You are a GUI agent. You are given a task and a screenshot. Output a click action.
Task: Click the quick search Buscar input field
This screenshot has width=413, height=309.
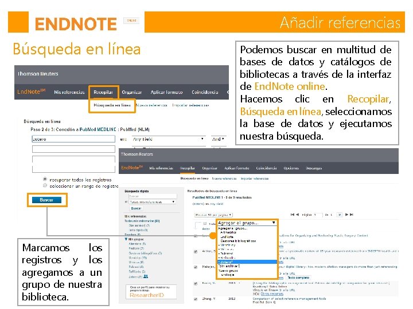(x=153, y=196)
